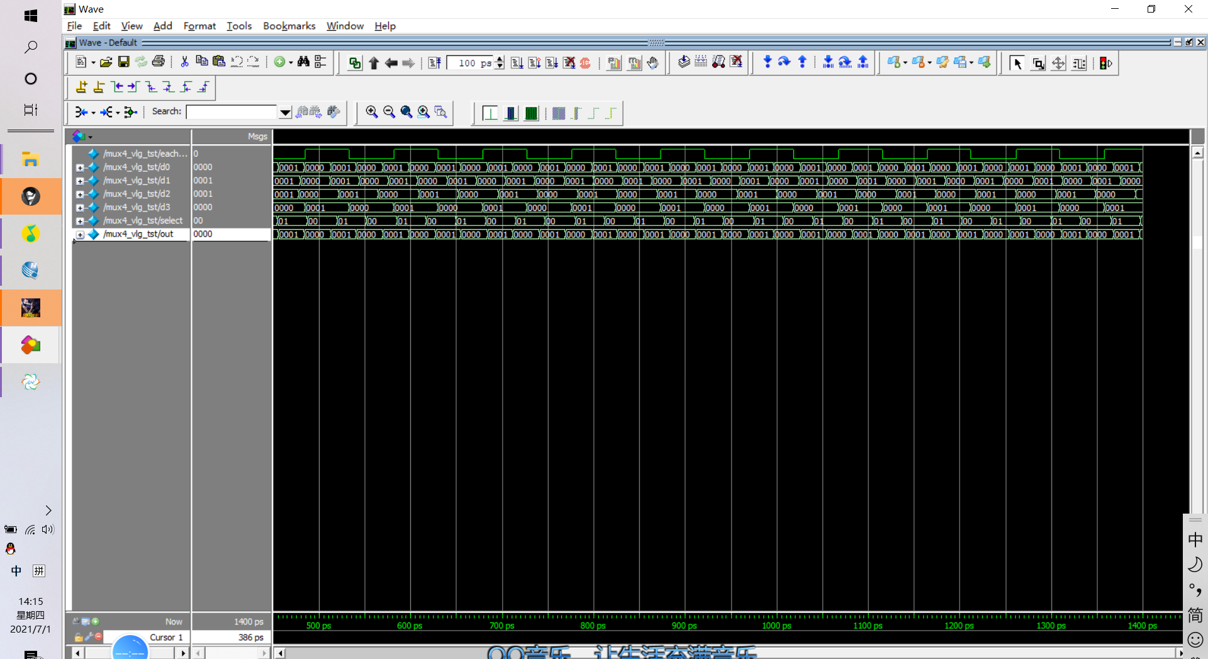
Task: Open the Window menu
Action: tap(345, 26)
